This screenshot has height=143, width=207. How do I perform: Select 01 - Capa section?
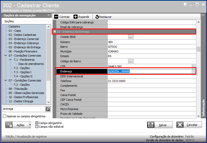[15, 31]
